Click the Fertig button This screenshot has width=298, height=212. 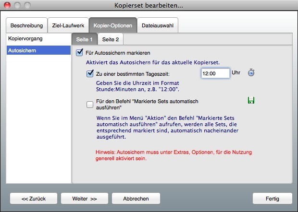coord(272,198)
